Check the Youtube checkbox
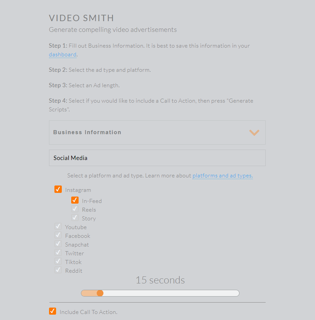Screen dimensions: 315x320 pyautogui.click(x=58, y=226)
